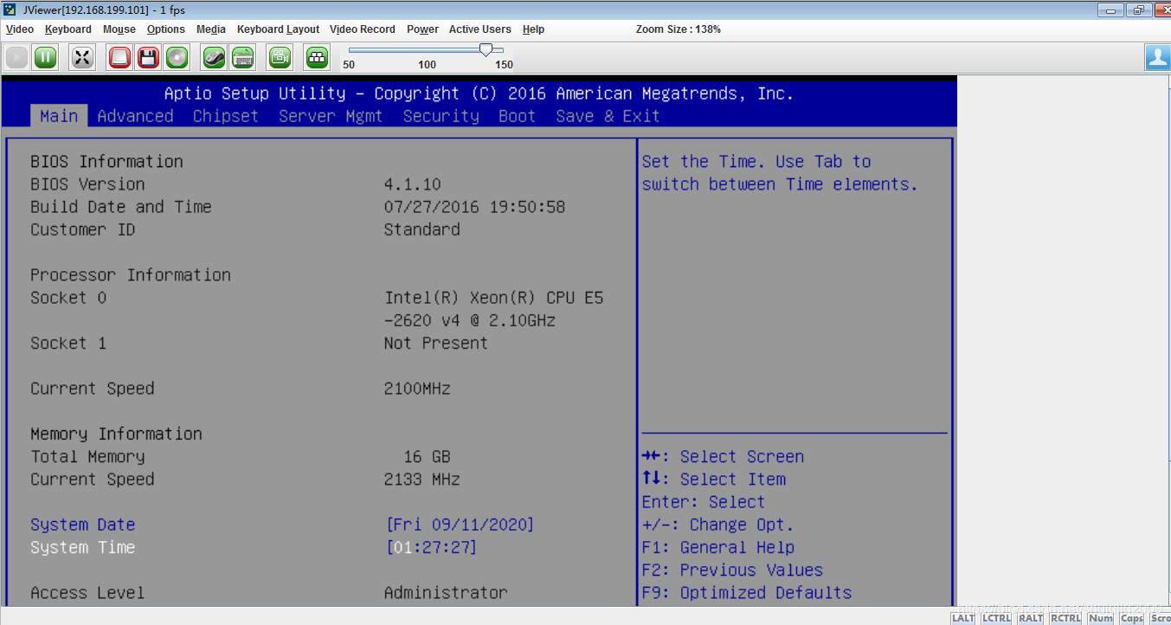Toggle the Num lock status button

(x=1101, y=618)
